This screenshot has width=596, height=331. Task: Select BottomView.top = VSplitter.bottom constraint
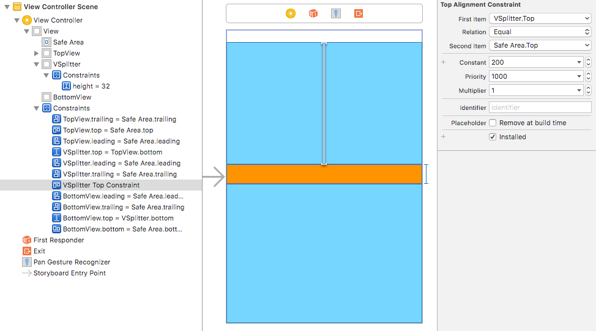tap(117, 218)
